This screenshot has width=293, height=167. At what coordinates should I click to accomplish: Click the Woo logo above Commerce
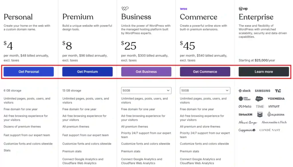pos(183,9)
